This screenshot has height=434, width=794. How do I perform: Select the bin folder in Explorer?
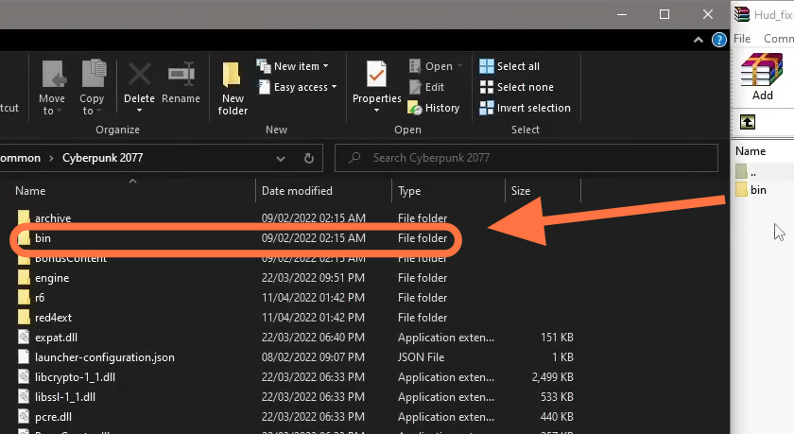click(43, 238)
